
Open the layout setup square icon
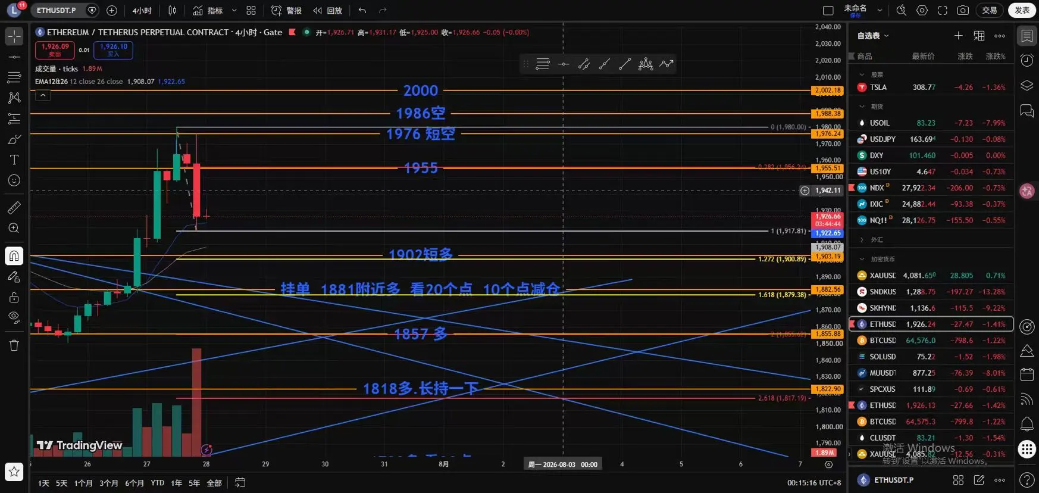(x=828, y=10)
